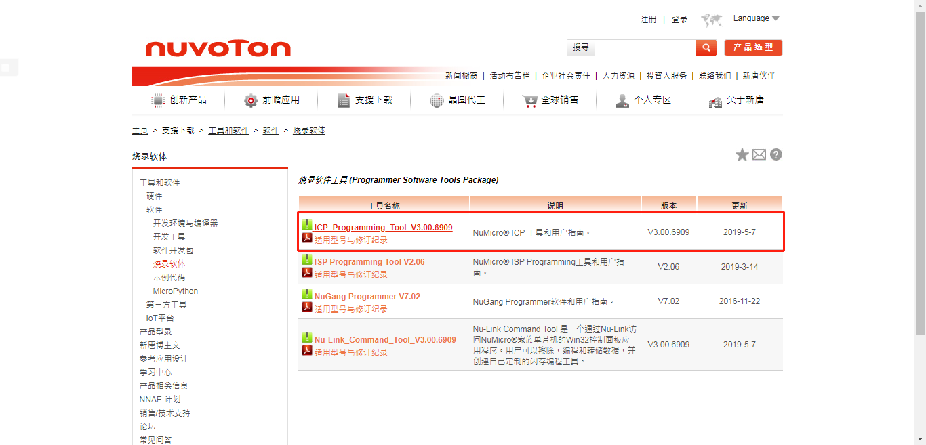Viewport: 926px width, 445px height.
Task: Download ICP_Programming_Tool_V3.00.6909
Action: click(383, 227)
